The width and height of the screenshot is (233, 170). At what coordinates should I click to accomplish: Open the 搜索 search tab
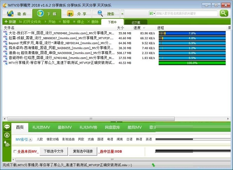[106, 14]
